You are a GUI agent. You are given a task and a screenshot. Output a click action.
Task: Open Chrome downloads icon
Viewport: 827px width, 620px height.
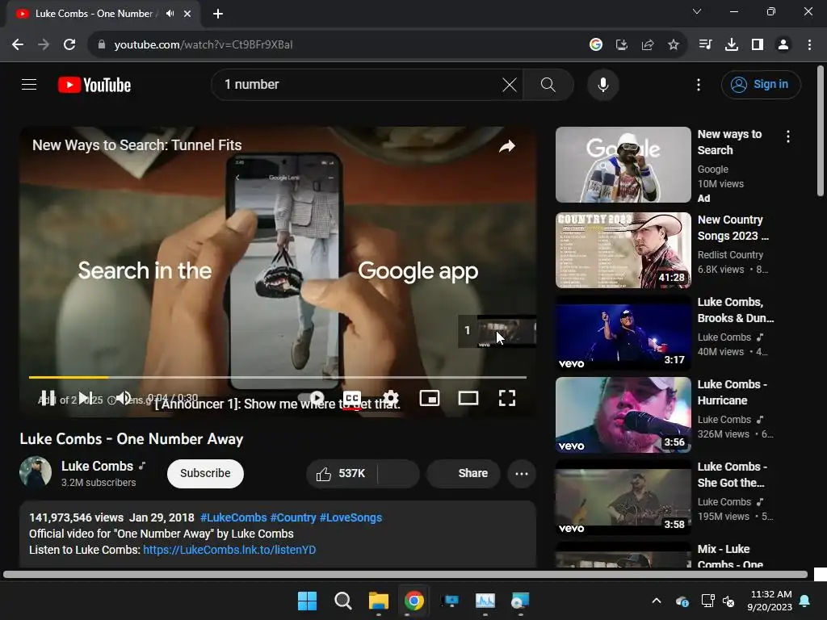click(732, 45)
